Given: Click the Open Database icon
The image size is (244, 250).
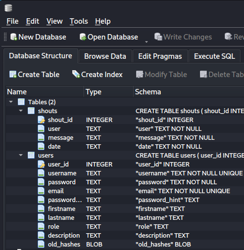Looking at the screenshot, I should click(83, 37).
